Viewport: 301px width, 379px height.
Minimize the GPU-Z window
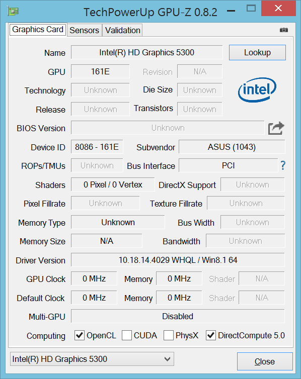[x=231, y=11]
